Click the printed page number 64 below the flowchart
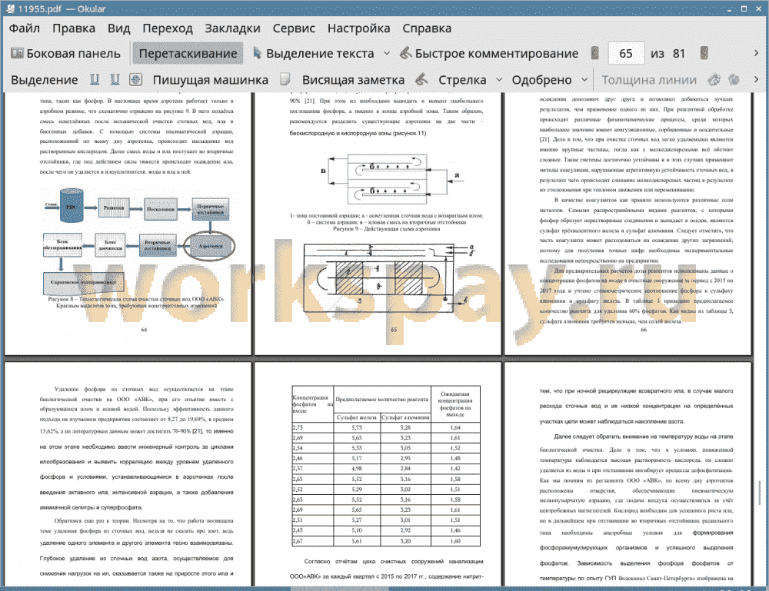This screenshot has height=591, width=769. [144, 330]
